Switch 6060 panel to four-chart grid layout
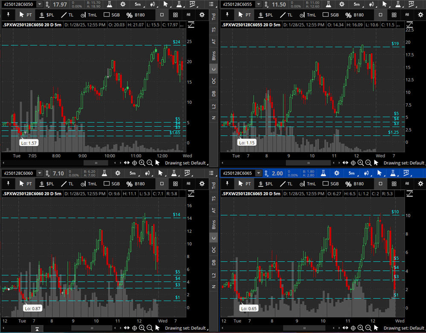Screen dimensions: 426x333 point(176,184)
